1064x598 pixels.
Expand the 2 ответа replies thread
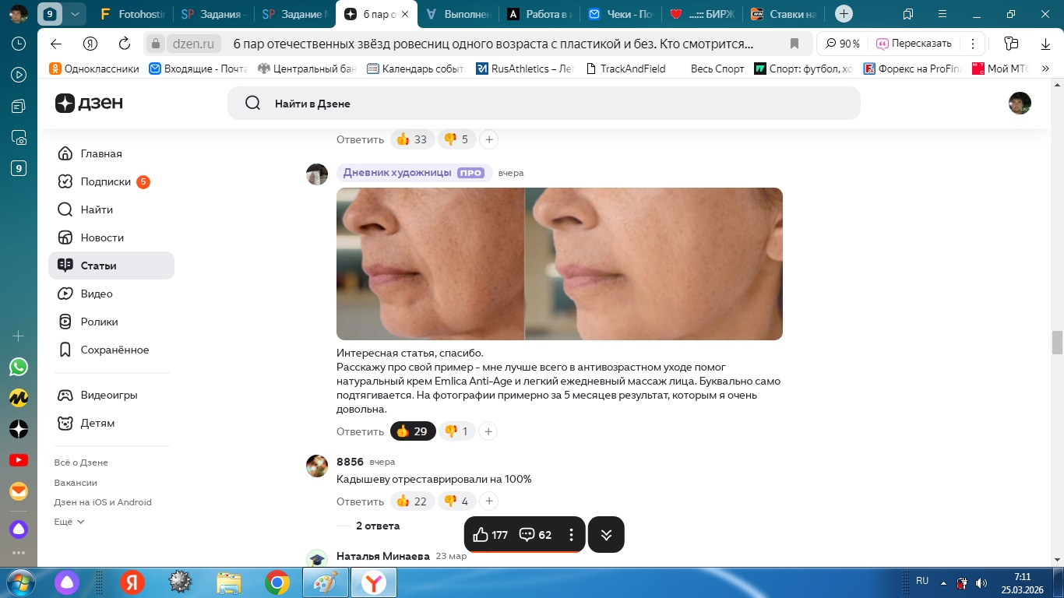[378, 526]
